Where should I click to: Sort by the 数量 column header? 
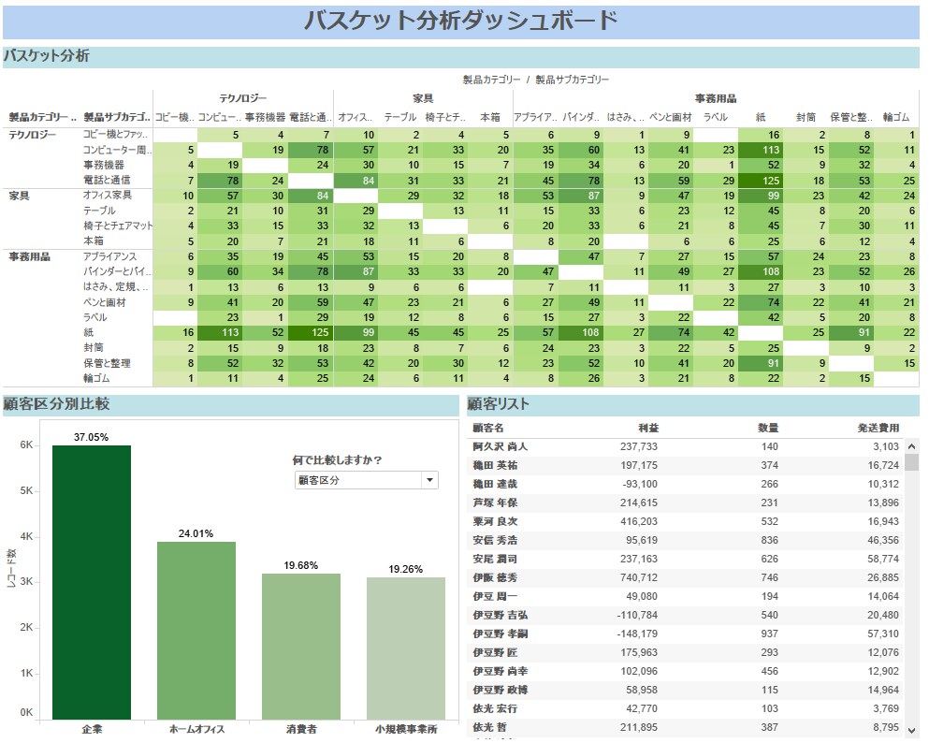tap(768, 428)
